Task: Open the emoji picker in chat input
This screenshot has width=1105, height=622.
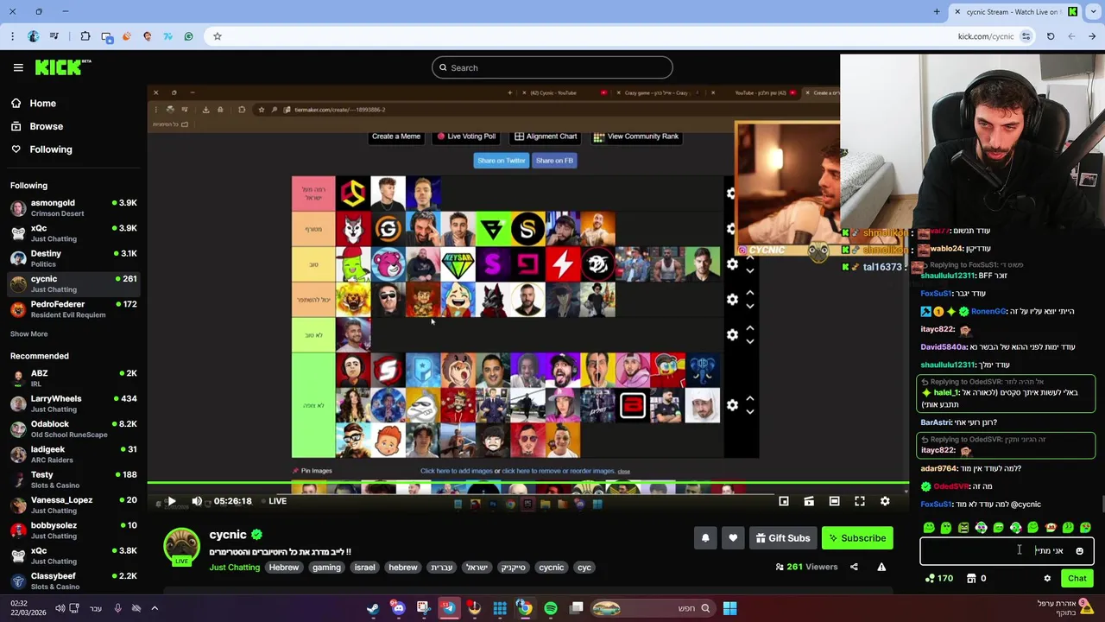Action: click(x=1079, y=551)
